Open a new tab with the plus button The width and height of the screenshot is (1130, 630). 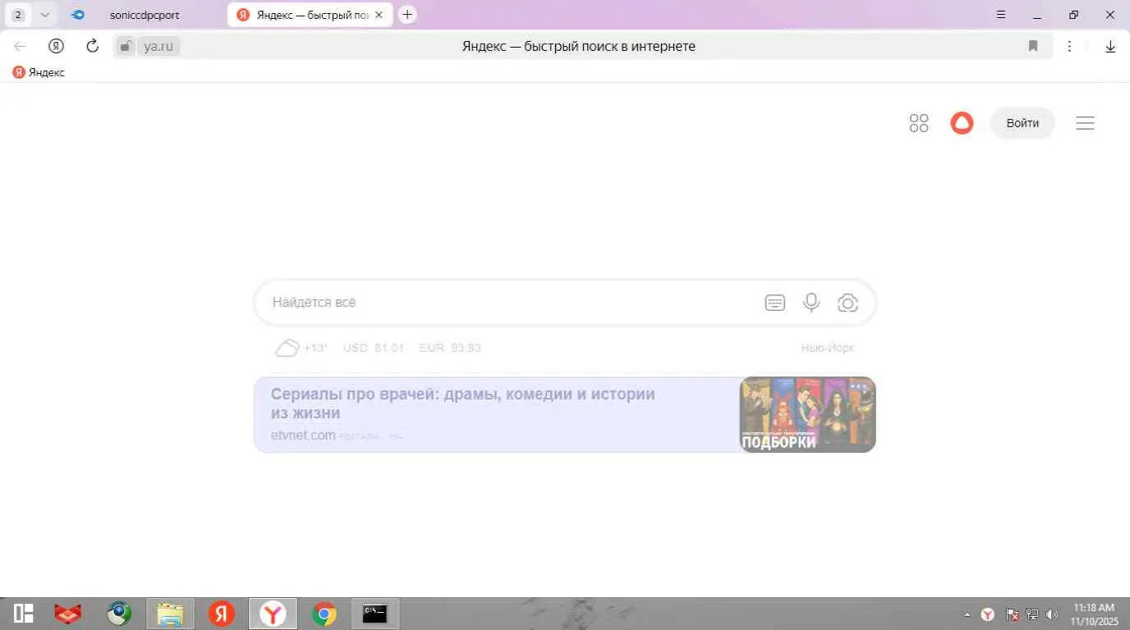[407, 15]
